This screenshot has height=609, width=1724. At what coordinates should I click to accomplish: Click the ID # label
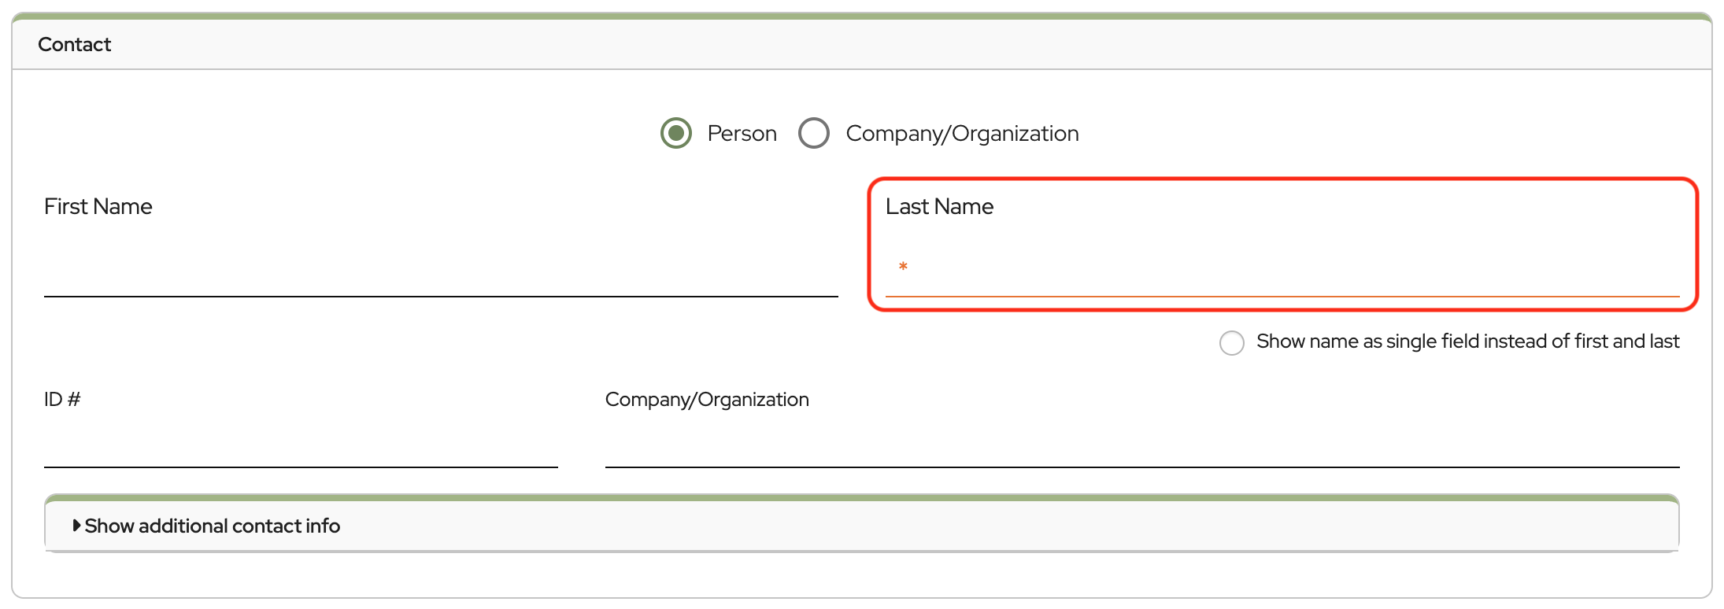[62, 399]
